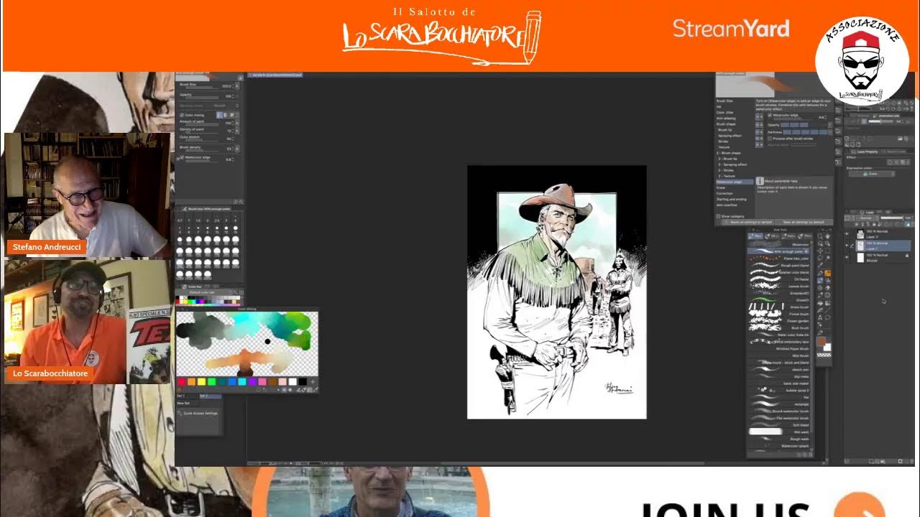Open Opacity dynamics button in Tool Property

coord(237,96)
